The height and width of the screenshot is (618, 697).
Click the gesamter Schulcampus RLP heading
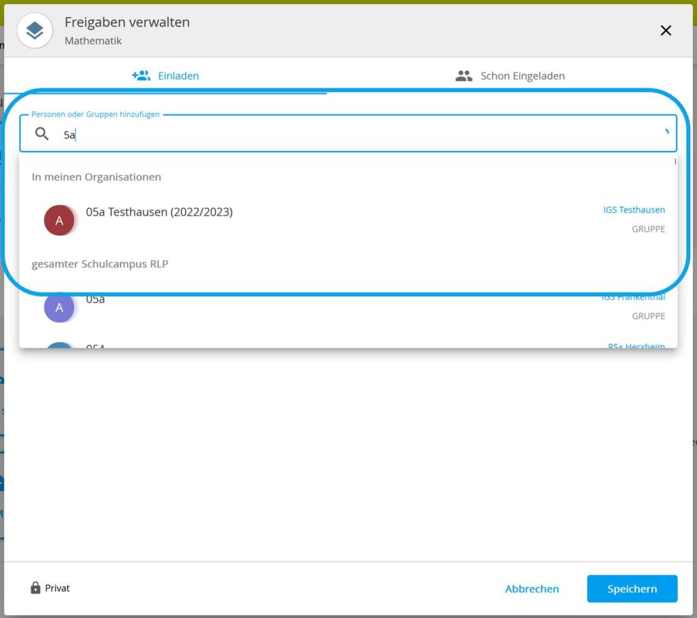click(100, 264)
